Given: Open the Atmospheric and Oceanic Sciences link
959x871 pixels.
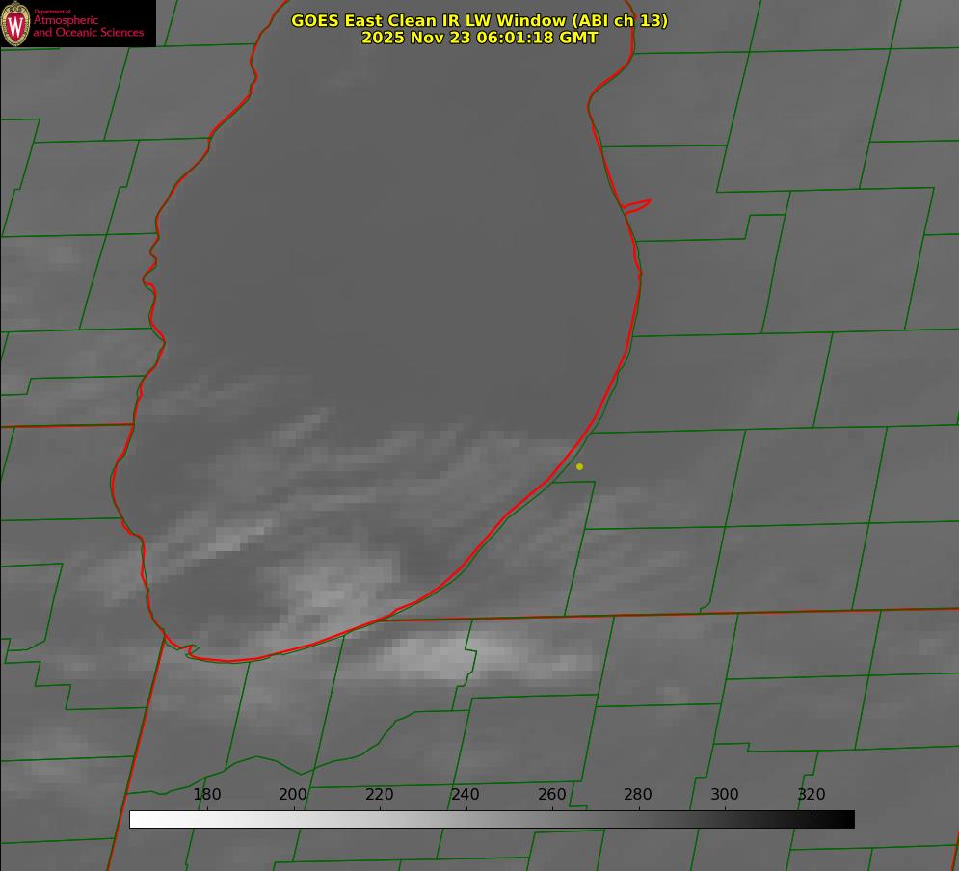Looking at the screenshot, I should (x=88, y=27).
